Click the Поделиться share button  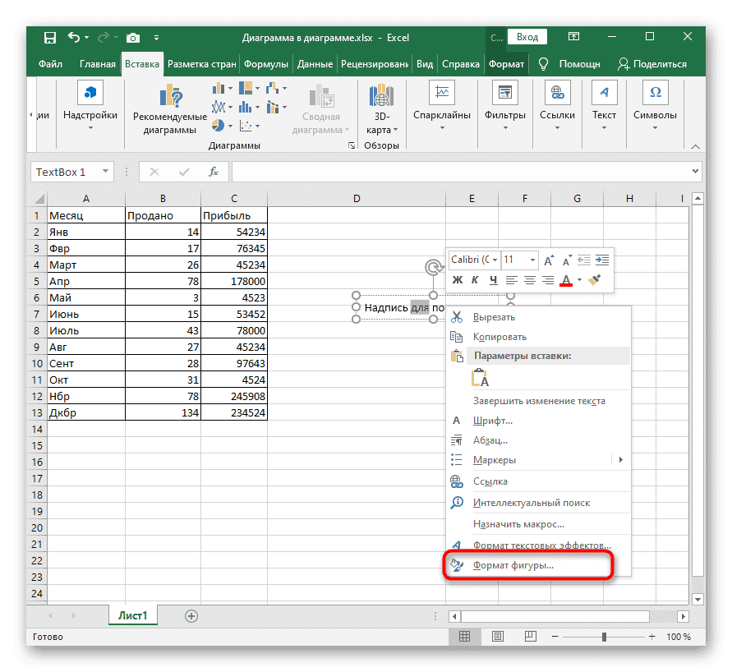point(652,64)
